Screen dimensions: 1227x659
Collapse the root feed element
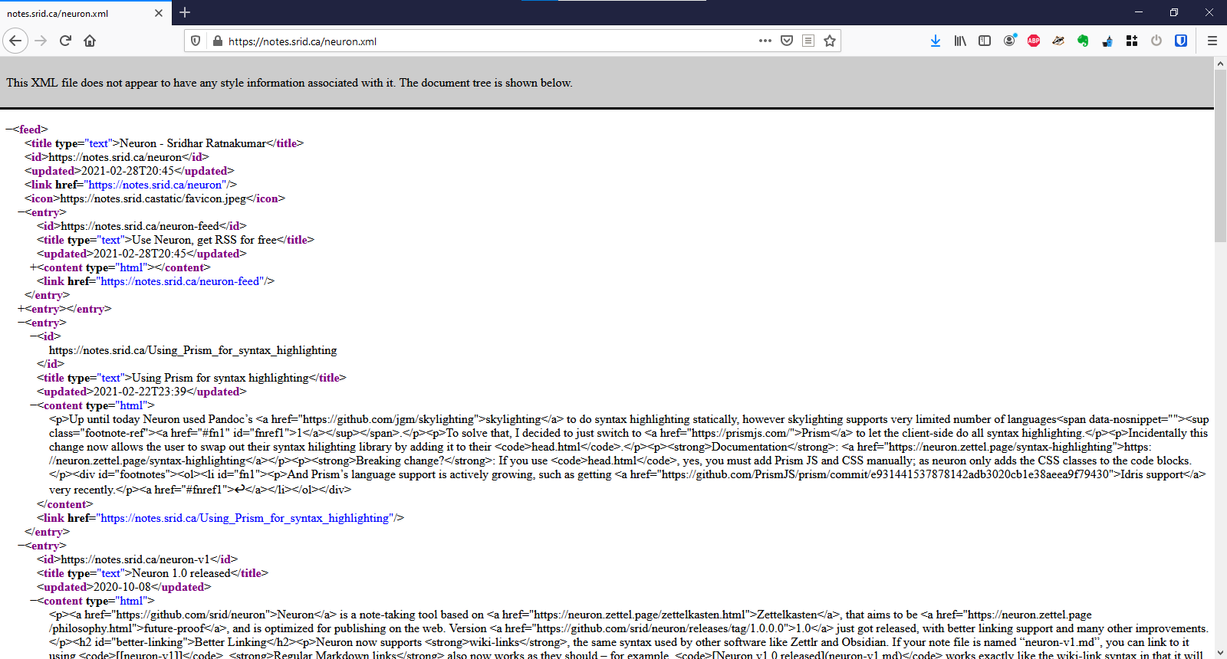(8, 130)
